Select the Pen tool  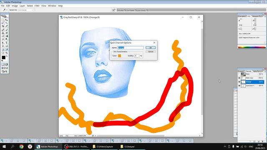point(3,46)
